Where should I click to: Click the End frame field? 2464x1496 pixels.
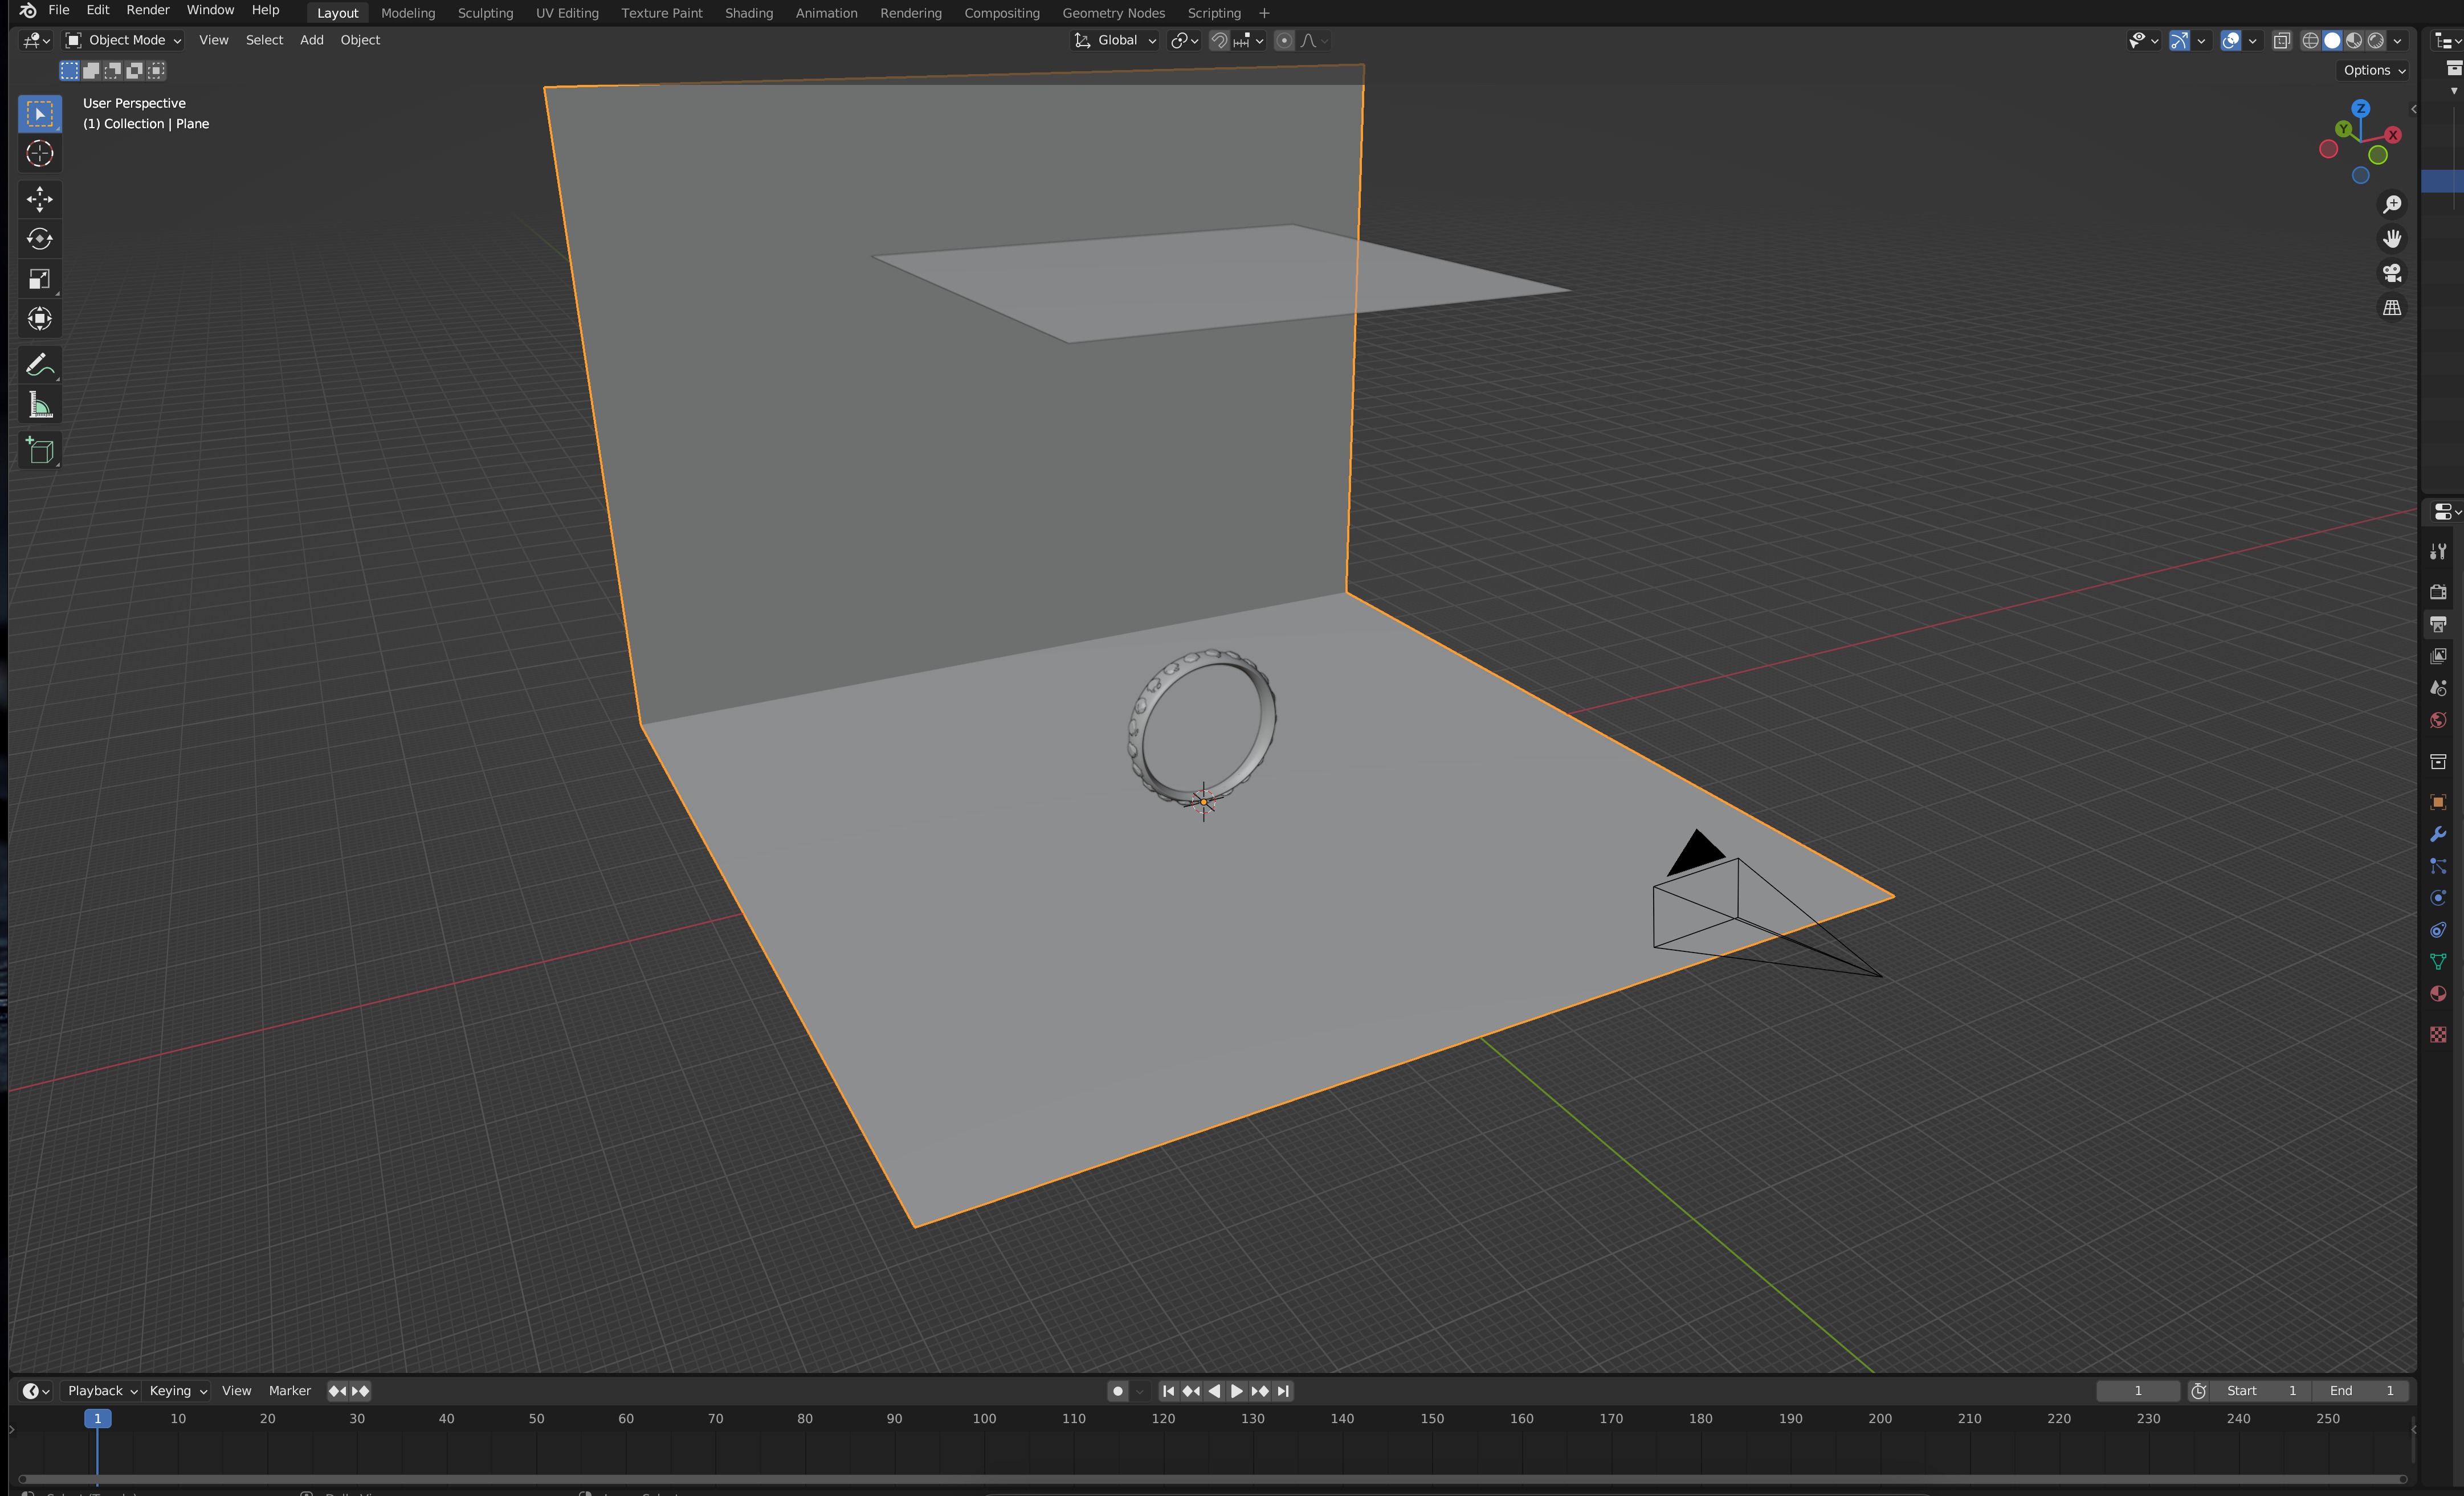click(2361, 1391)
